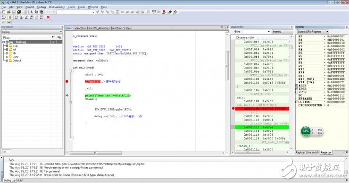This screenshot has height=183, width=349.
Task: Switch to the Build log tab
Action: click(x=20, y=180)
